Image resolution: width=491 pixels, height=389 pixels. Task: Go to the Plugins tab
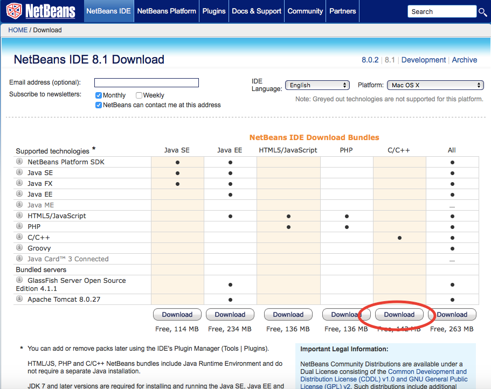coord(214,11)
